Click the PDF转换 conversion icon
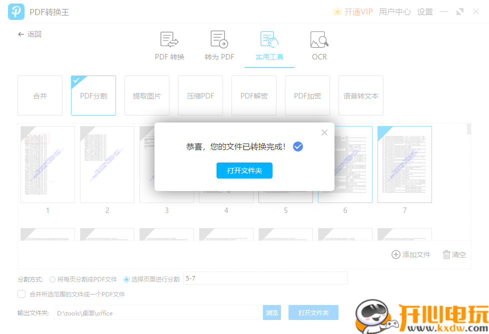This screenshot has height=334, width=489. coord(168,38)
